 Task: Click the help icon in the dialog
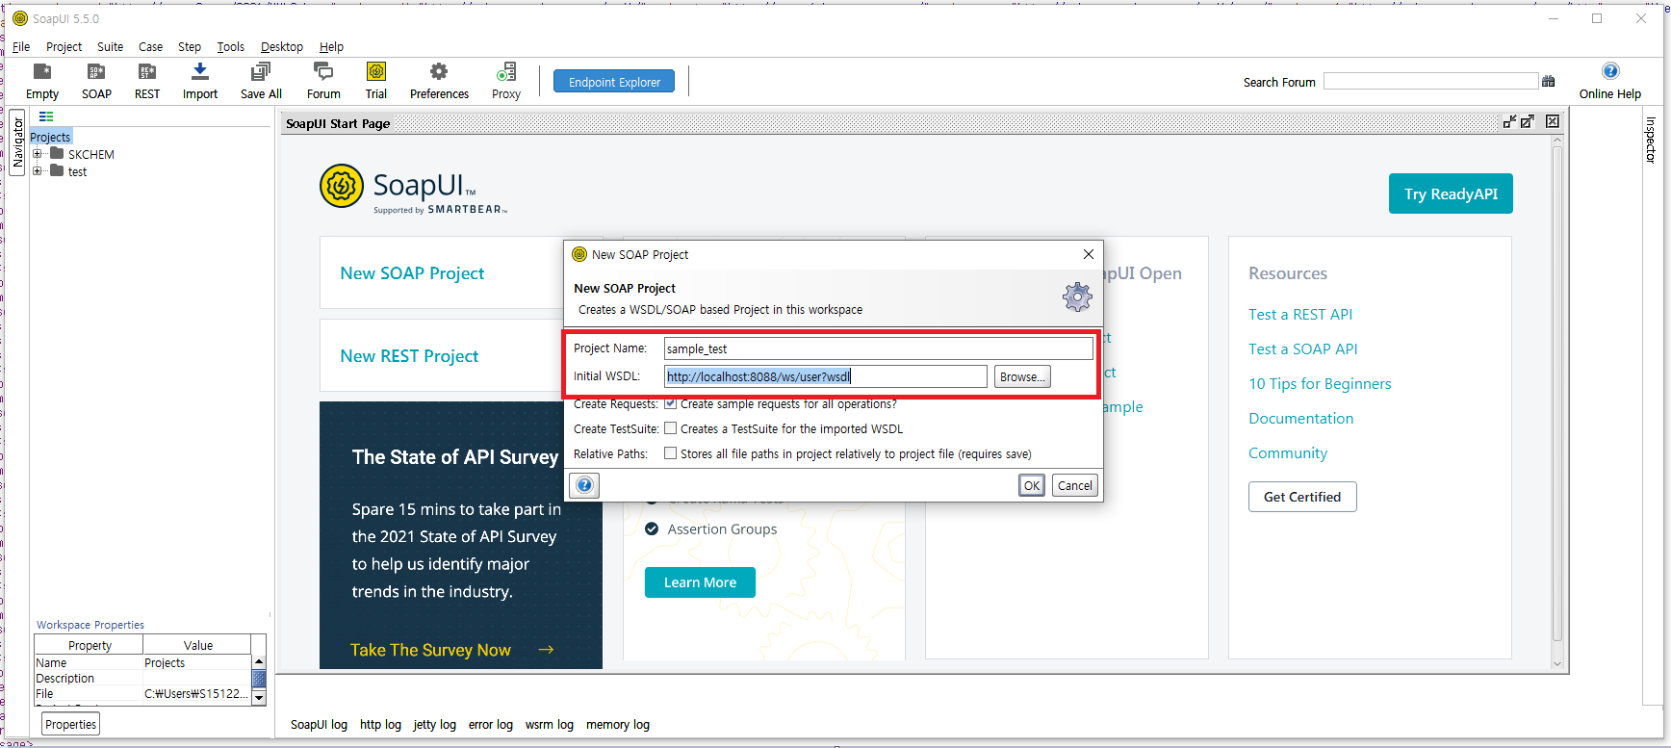click(x=584, y=485)
